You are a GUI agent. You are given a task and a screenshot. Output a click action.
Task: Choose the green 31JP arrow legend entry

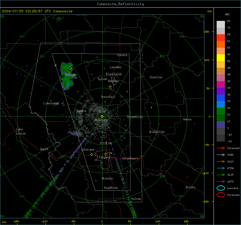(221, 175)
